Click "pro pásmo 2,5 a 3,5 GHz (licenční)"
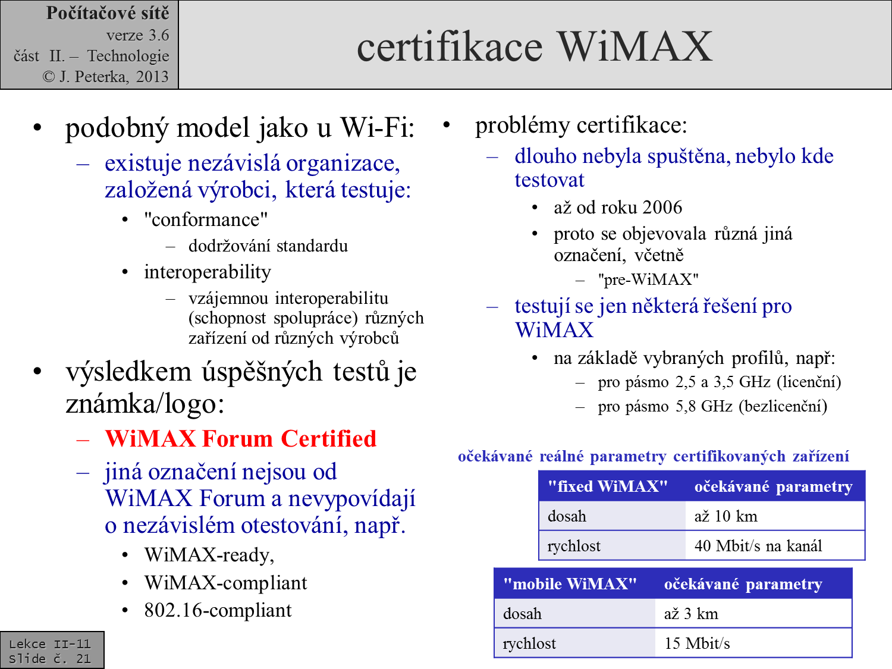892x669 pixels. point(720,382)
